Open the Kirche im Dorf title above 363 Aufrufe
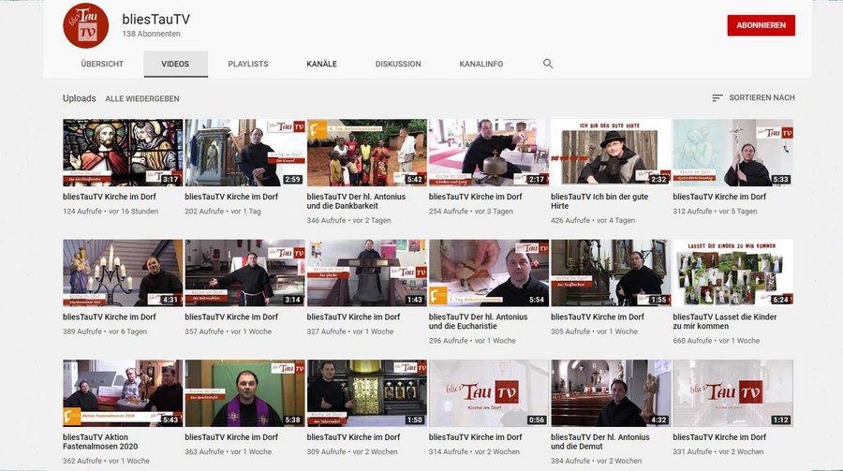 point(231,437)
